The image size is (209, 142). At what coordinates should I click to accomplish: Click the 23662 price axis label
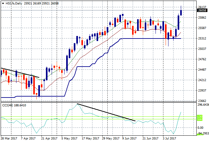tap(202, 101)
